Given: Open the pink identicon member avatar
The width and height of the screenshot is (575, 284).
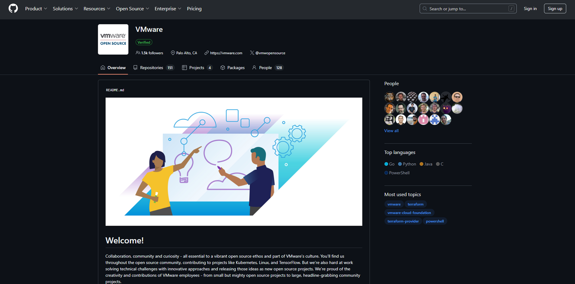Looking at the screenshot, I should pyautogui.click(x=423, y=120).
